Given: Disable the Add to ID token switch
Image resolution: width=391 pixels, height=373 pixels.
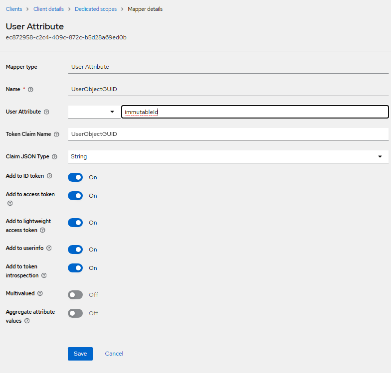Looking at the screenshot, I should click(x=75, y=177).
